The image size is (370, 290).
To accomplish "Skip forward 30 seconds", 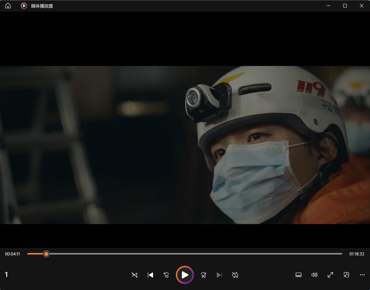I will (x=203, y=275).
